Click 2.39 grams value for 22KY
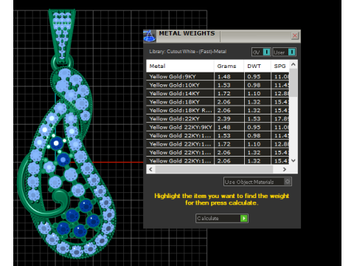The height and width of the screenshot is (266, 354). pos(223,119)
